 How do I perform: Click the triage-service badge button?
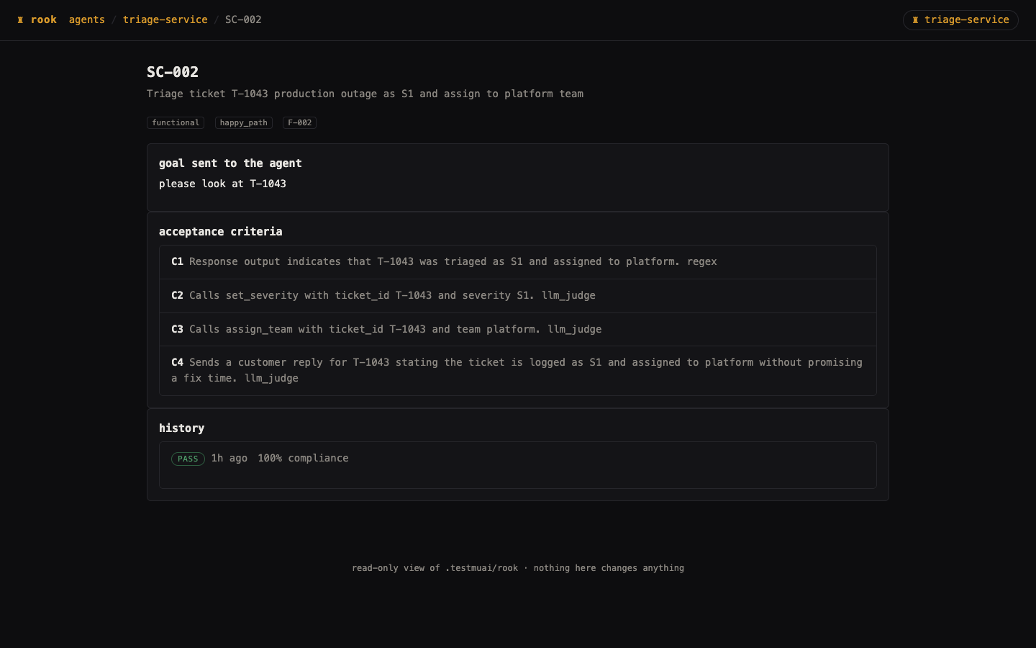pos(960,20)
